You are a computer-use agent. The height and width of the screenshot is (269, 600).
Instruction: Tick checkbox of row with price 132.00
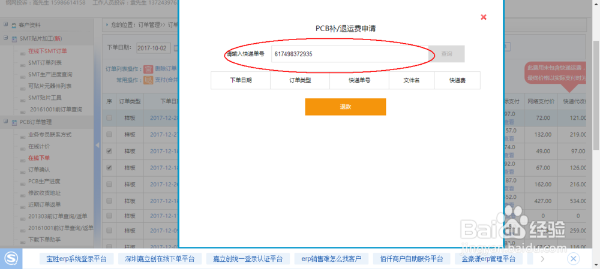109,134
